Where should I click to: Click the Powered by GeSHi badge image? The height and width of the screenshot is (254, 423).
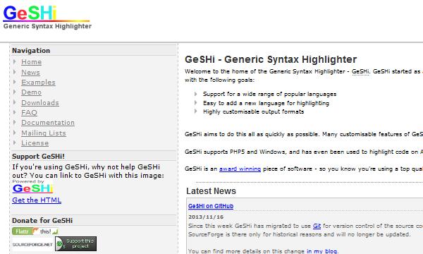pyautogui.click(x=32, y=186)
